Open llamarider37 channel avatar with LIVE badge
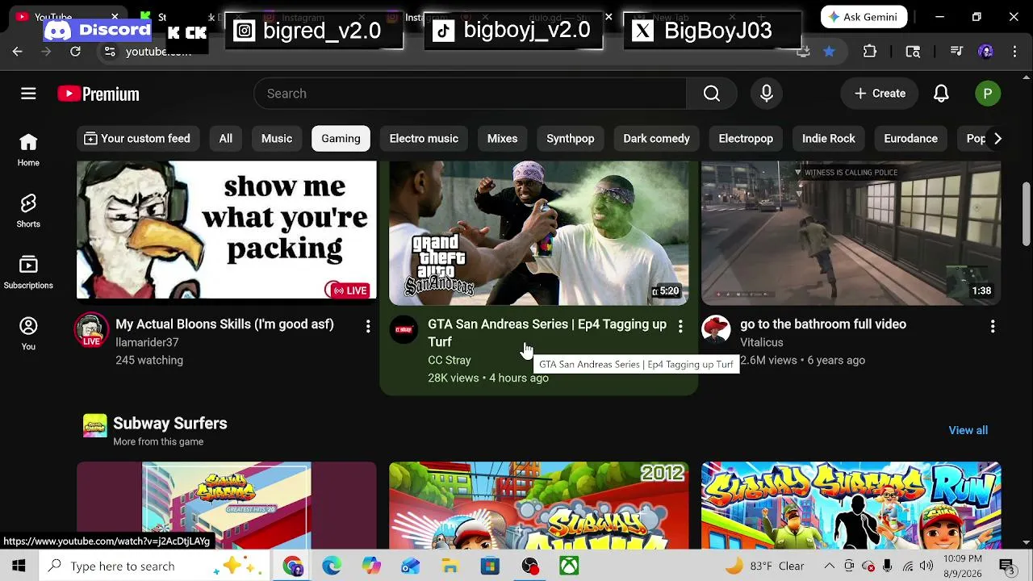This screenshot has height=581, width=1033. tap(91, 330)
